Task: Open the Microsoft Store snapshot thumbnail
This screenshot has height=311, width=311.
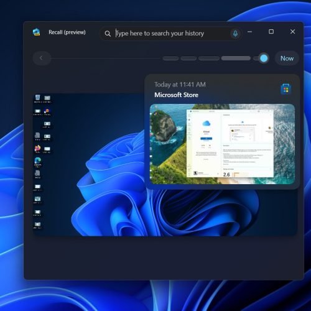Action: (x=222, y=144)
